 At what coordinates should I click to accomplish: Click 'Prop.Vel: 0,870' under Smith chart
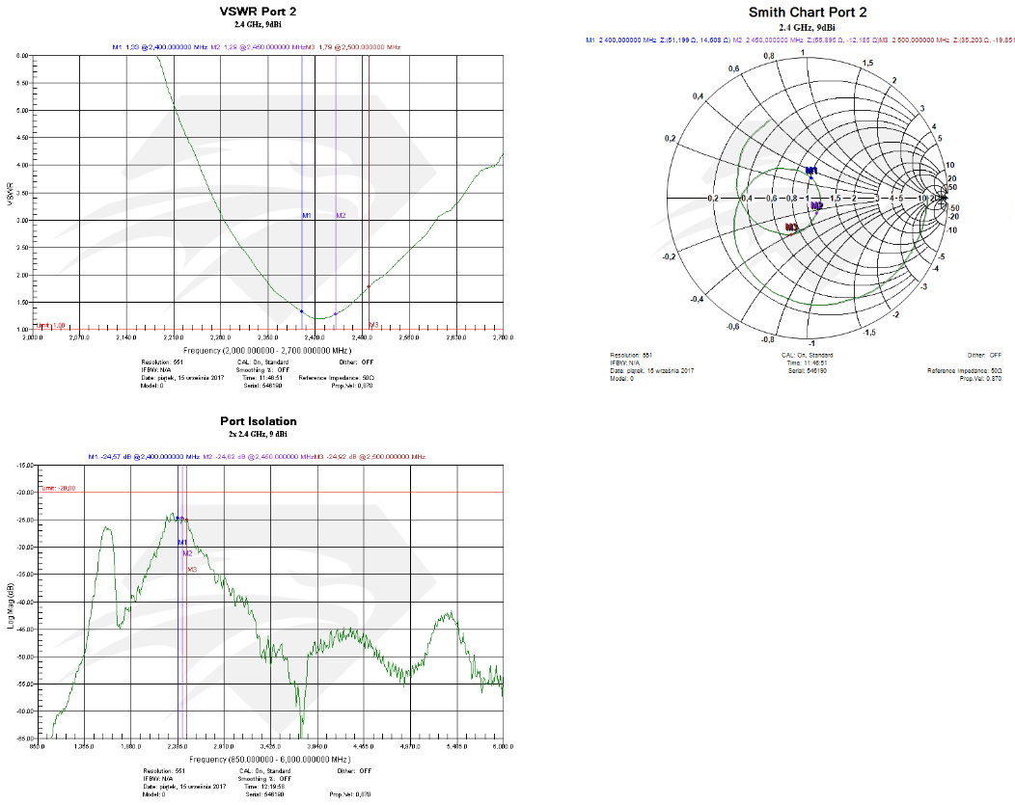point(980,378)
